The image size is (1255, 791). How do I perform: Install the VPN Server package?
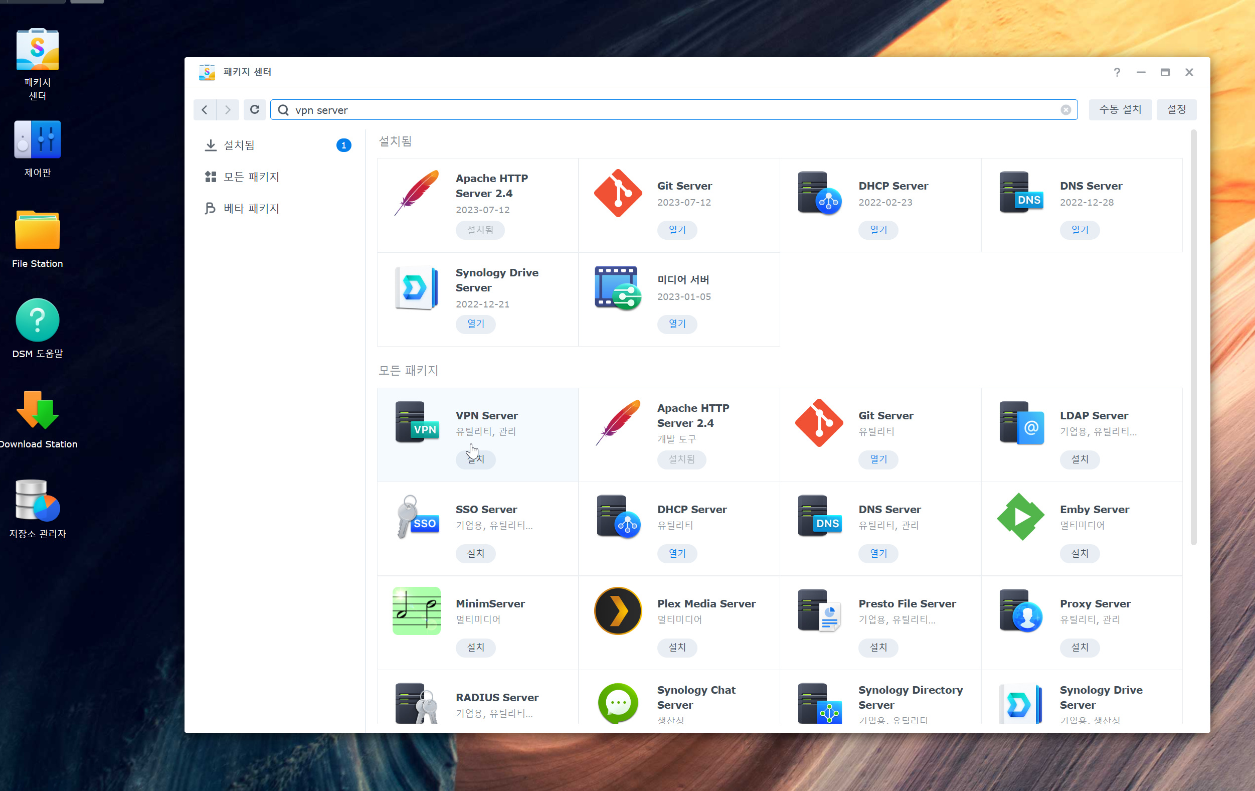(x=475, y=459)
